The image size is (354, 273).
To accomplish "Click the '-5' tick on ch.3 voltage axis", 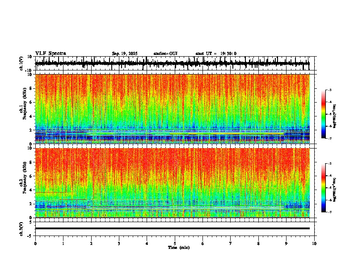I will (x=30, y=236).
